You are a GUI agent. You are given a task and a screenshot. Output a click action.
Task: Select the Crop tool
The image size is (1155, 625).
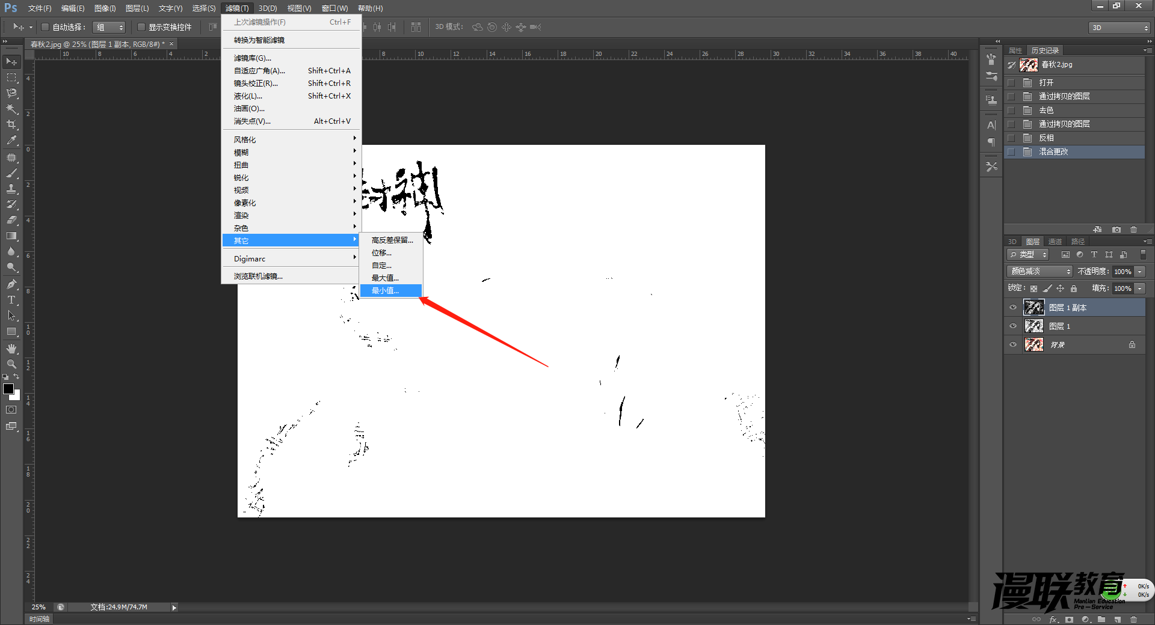(x=11, y=124)
